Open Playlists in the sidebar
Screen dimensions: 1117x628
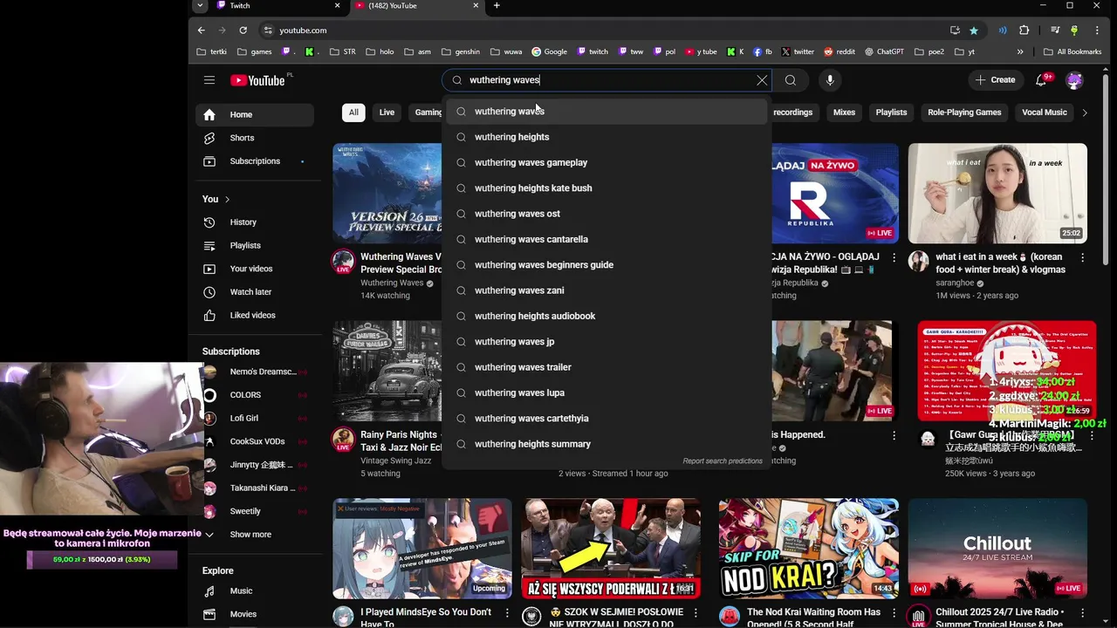pyautogui.click(x=254, y=246)
